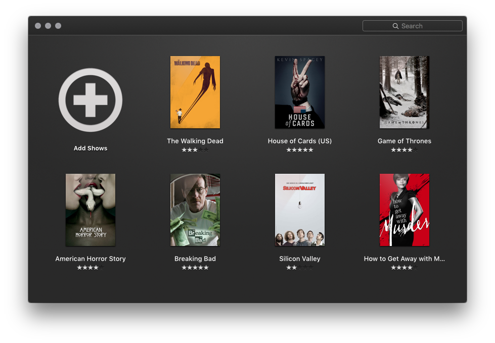Image resolution: width=495 pixels, height=343 pixels.
Task: Click the magnifier icon in the search box
Action: click(395, 26)
